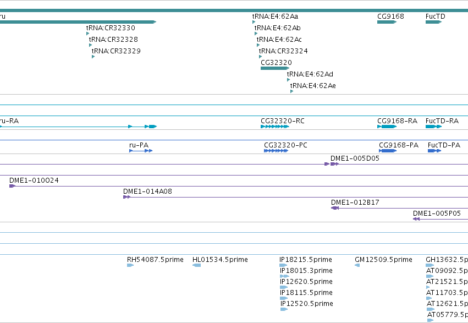Select the IP18115.5prime EST
The height and width of the screenshot is (323, 468).
coord(284,298)
